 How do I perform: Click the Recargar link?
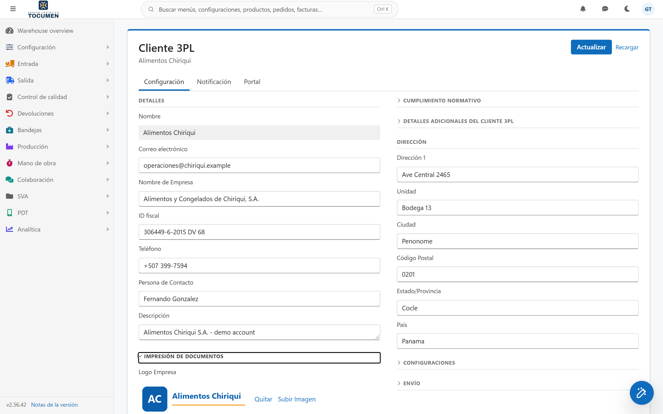coord(627,48)
